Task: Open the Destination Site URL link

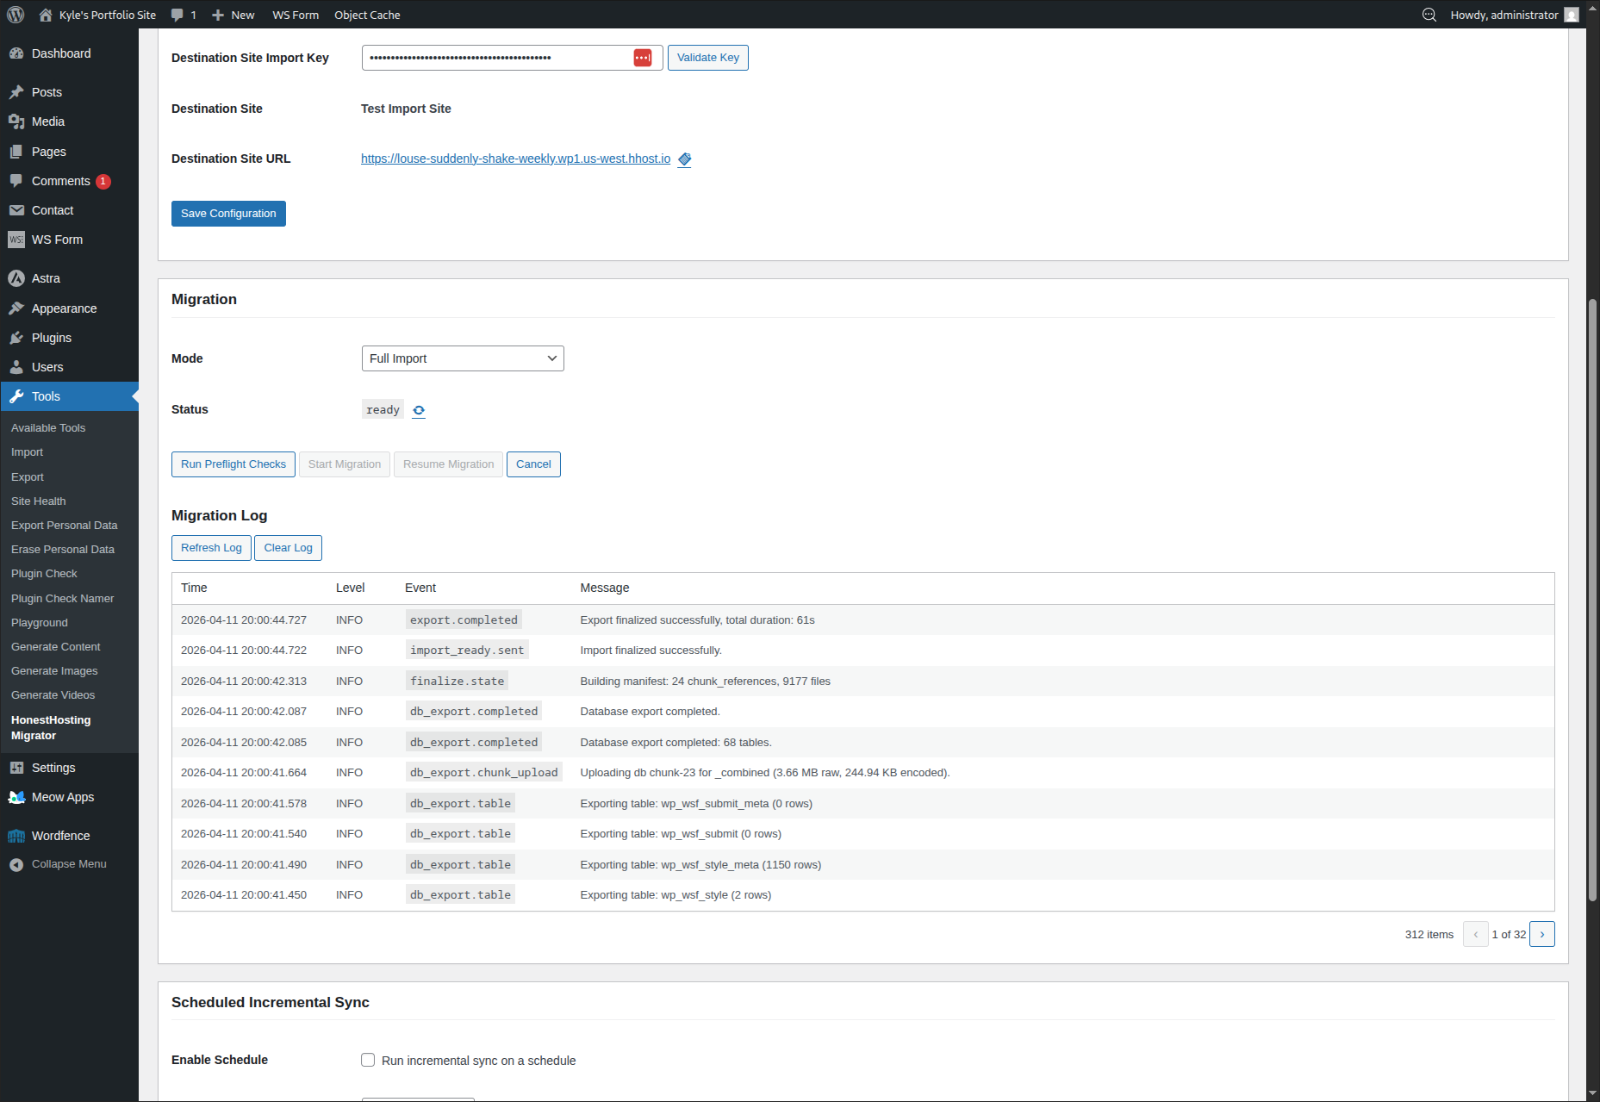Action: click(515, 159)
